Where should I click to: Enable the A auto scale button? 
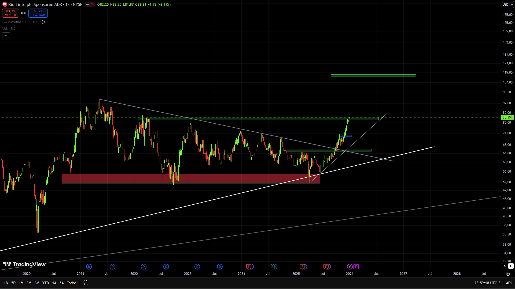(x=505, y=266)
